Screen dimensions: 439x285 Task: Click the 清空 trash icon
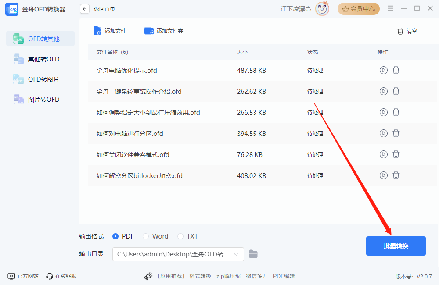[400, 31]
